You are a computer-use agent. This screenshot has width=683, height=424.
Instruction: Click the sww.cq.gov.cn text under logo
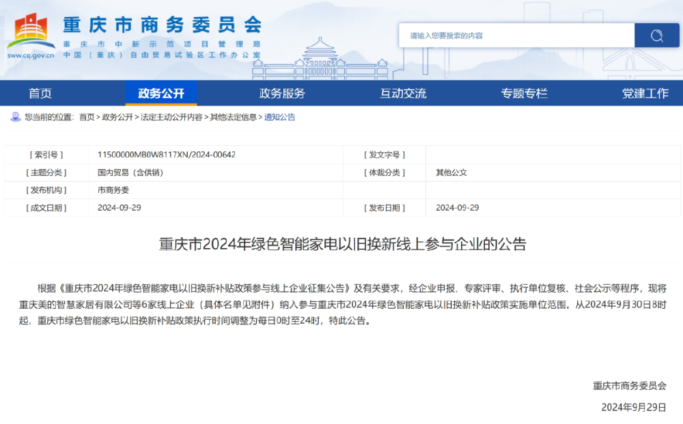[x=31, y=55]
